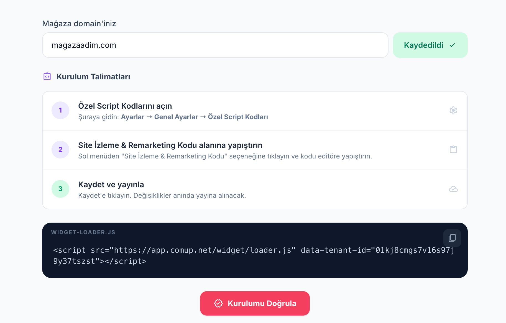Image resolution: width=506 pixels, height=323 pixels.
Task: Click the Kaydedildi saved status badge
Action: coord(430,45)
